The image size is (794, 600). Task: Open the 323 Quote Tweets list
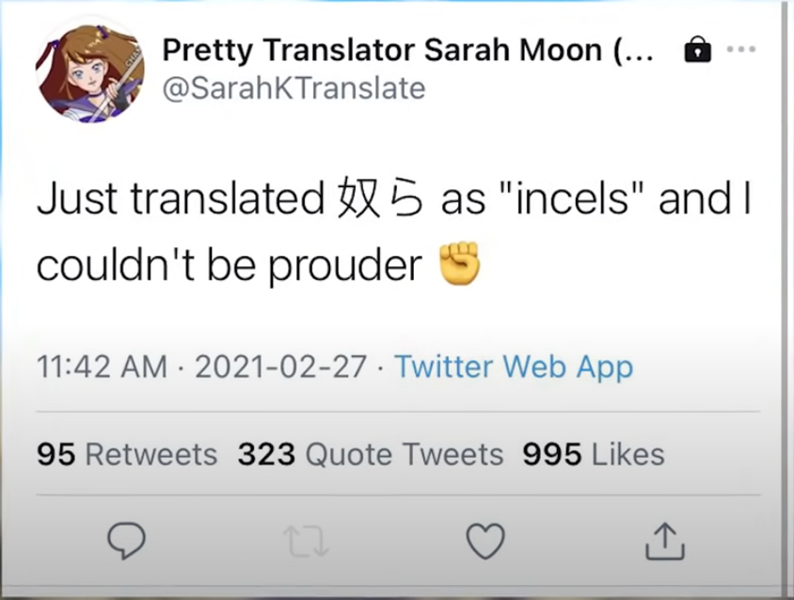(371, 455)
